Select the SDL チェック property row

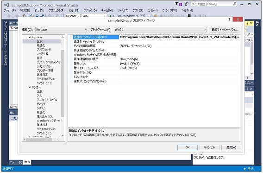point(154,77)
